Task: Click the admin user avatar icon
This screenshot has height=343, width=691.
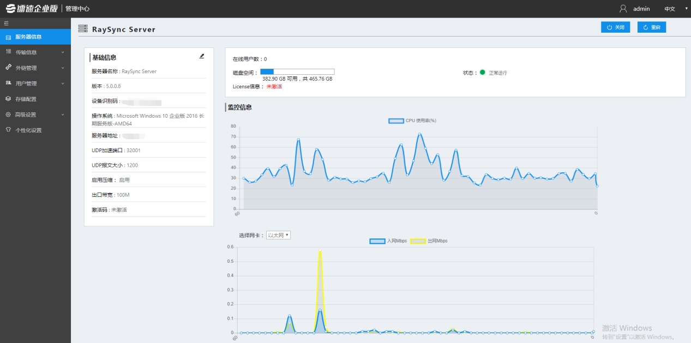Action: 623,9
